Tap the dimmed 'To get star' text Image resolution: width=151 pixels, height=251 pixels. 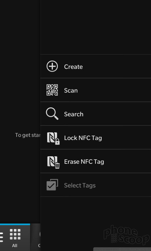coord(28,135)
